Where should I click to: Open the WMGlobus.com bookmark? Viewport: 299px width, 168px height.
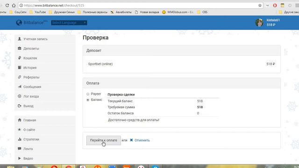[178, 12]
